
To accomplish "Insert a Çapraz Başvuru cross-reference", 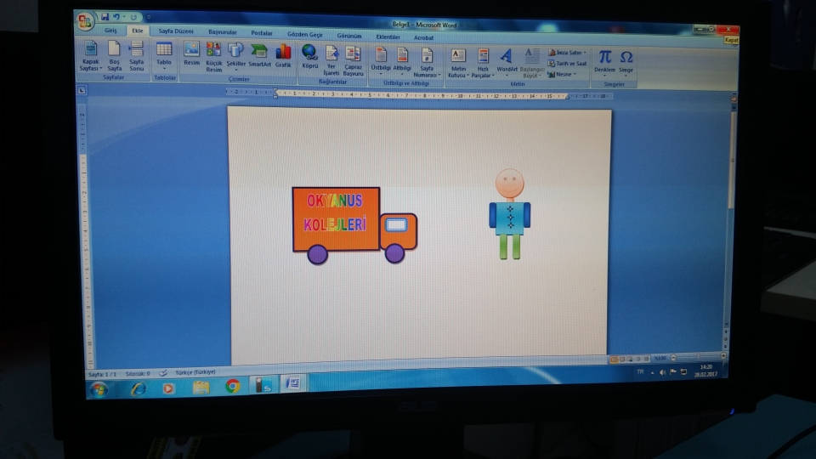I will (353, 61).
